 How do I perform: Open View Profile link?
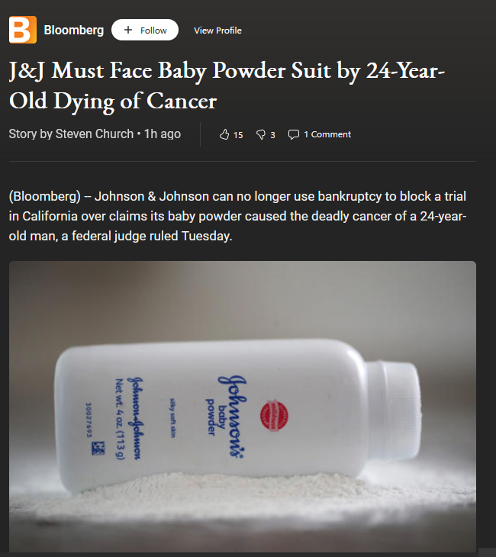click(x=217, y=31)
